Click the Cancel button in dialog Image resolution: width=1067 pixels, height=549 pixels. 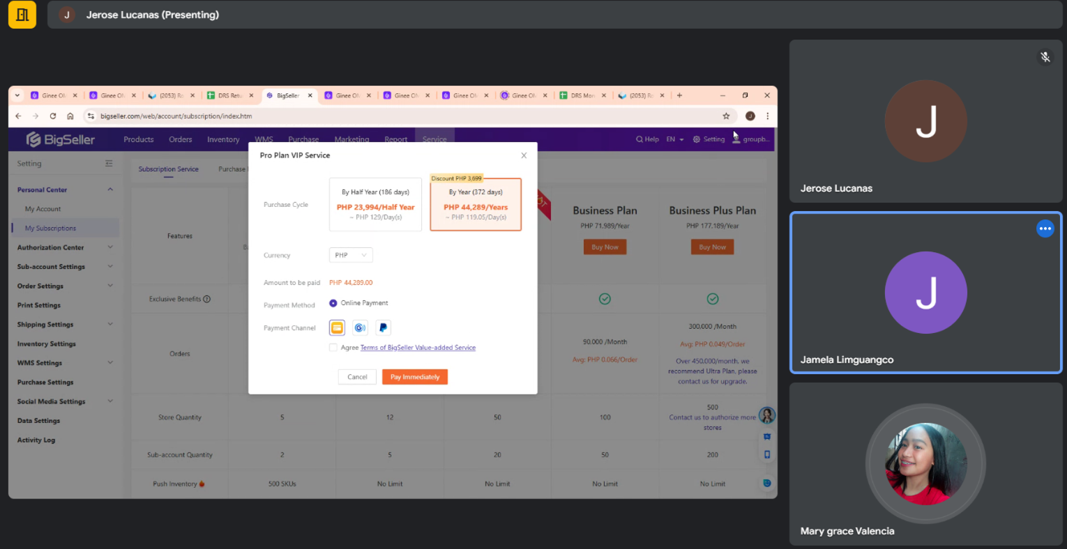(357, 377)
